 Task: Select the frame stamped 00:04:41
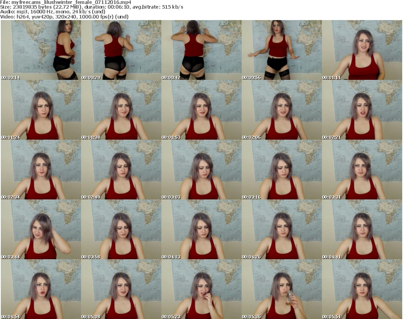pyautogui.click(x=362, y=229)
